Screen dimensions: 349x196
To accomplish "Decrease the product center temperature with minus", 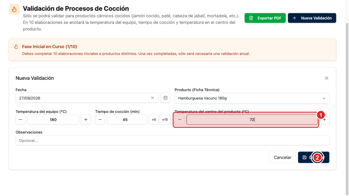I will pos(180,120).
